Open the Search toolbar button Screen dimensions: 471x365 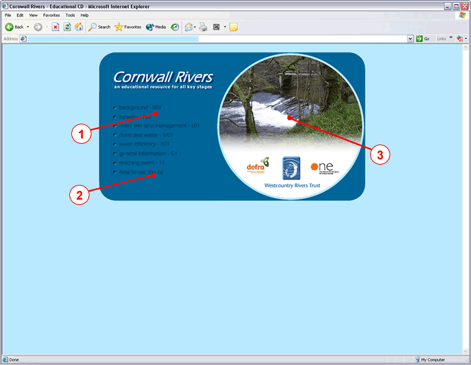click(99, 27)
